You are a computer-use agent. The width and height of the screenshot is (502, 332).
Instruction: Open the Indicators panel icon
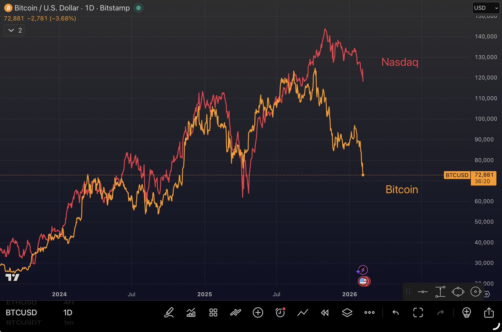point(191,312)
